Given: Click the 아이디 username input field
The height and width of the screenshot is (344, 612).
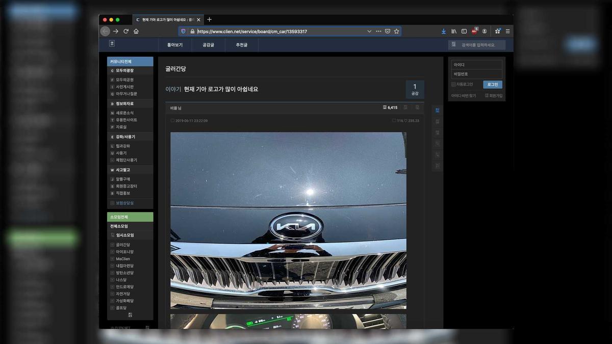Looking at the screenshot, I should [x=477, y=65].
